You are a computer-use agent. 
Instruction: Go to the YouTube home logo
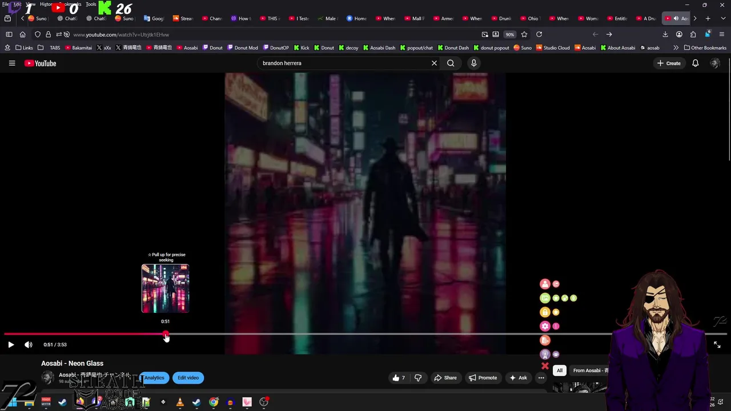click(40, 63)
